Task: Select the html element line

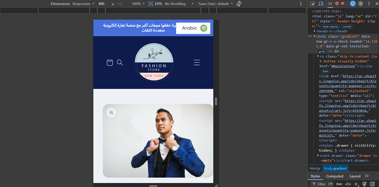Action: pos(344,21)
